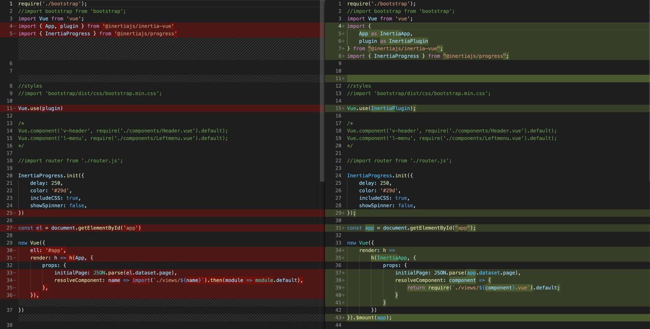
Task: Click "}).$mount(app);" in right pane
Action: [370, 318]
